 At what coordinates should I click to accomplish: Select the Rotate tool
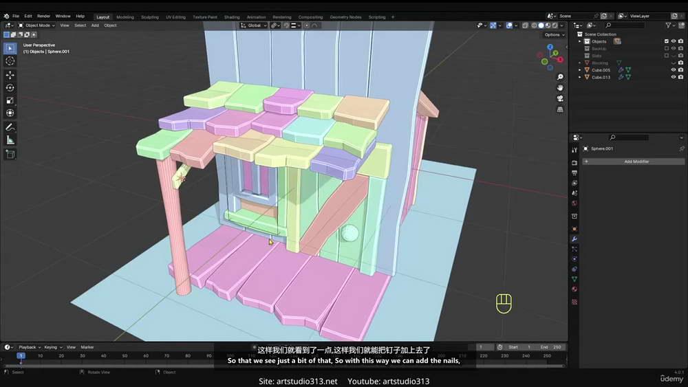[x=10, y=88]
